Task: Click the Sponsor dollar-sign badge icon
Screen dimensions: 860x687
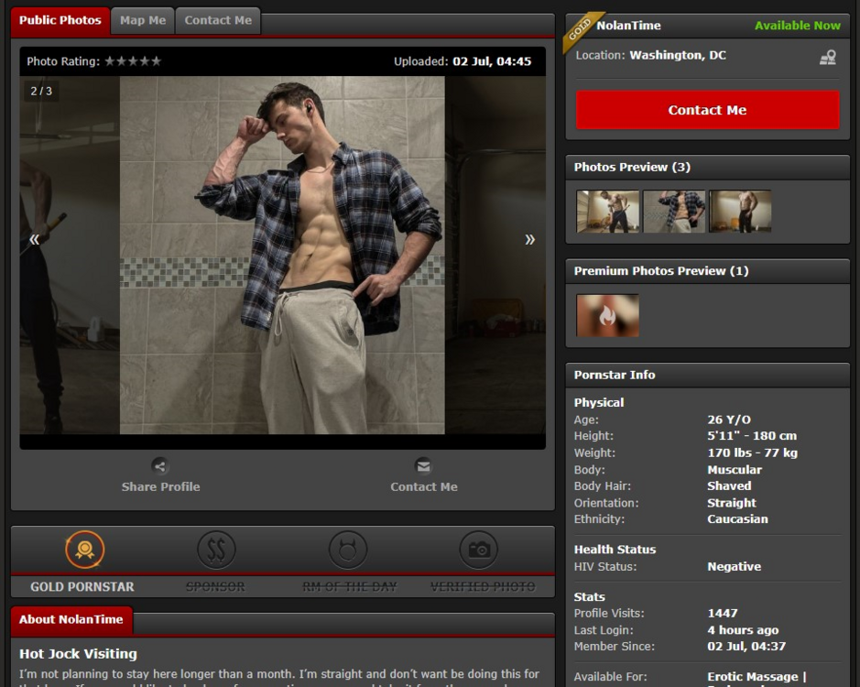Action: click(x=216, y=550)
